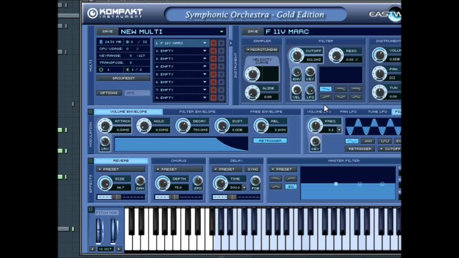Solo the slot 3 EMPTY instrument
Viewport: 459px width, 258px height.
coord(221,59)
